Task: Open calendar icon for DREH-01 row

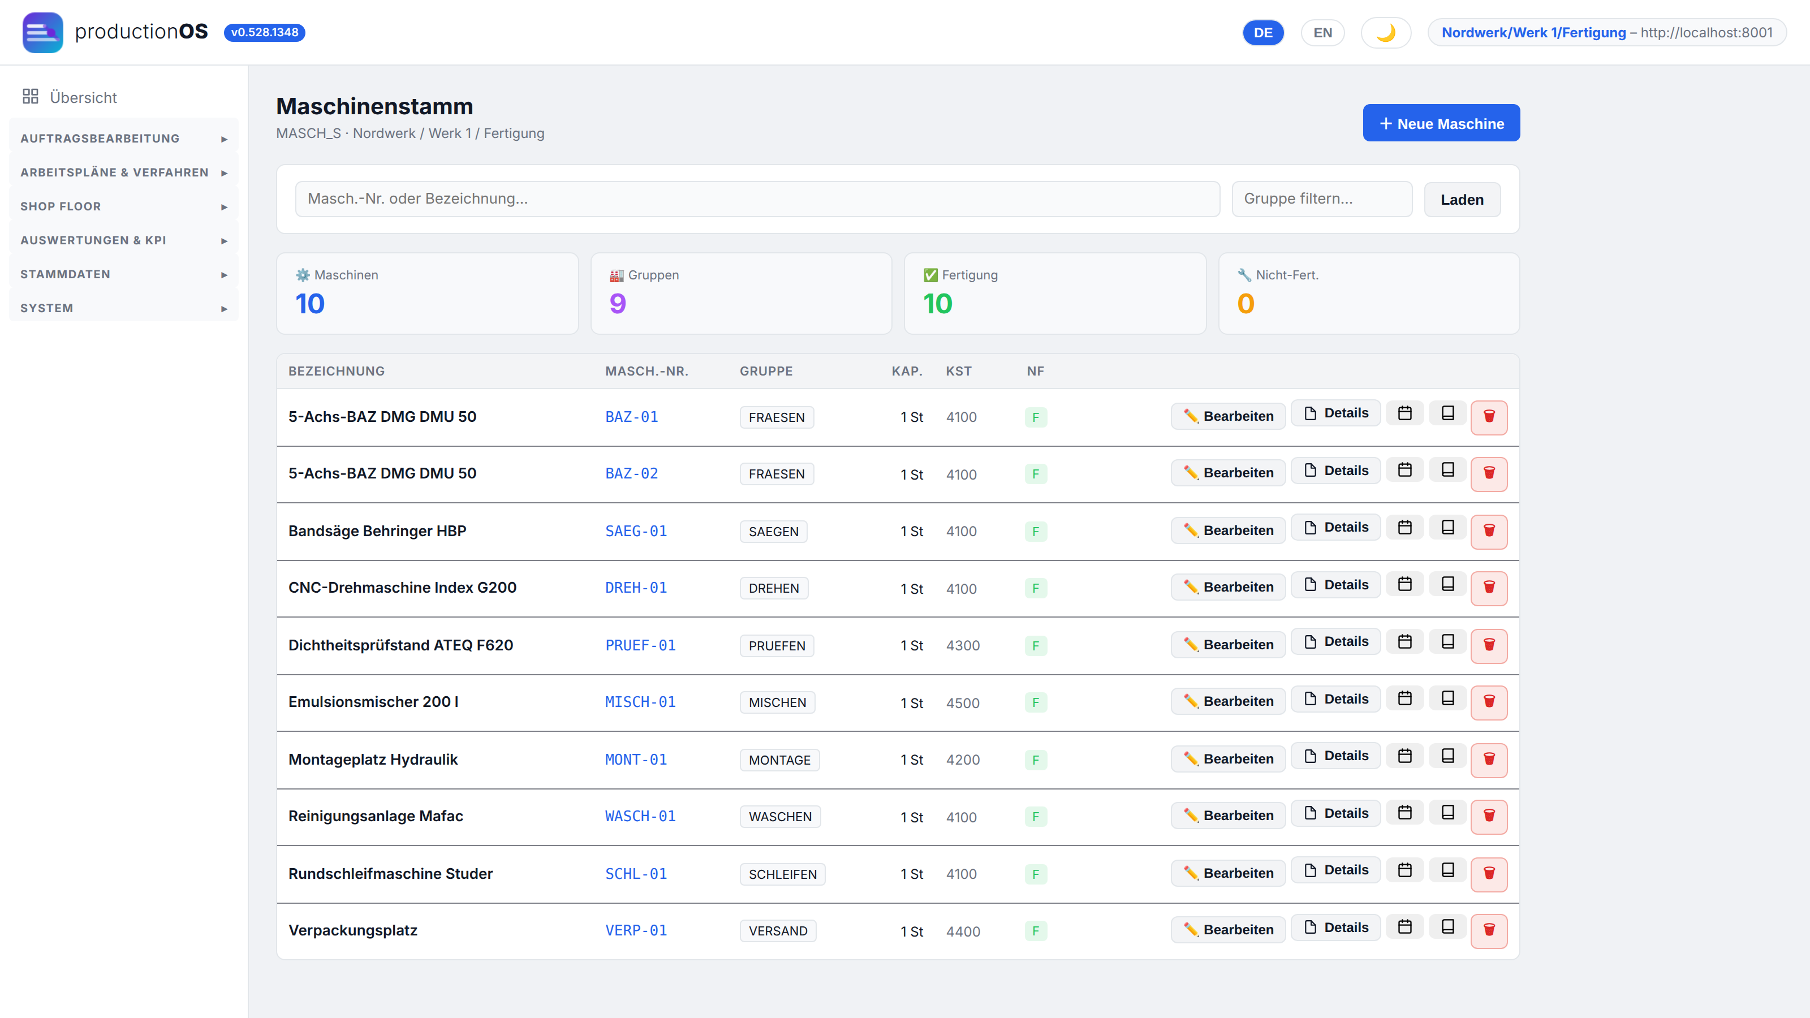Action: pyautogui.click(x=1404, y=584)
